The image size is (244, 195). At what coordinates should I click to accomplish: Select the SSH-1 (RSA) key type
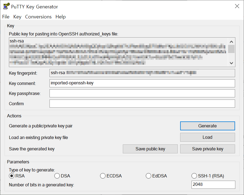(x=208, y=176)
